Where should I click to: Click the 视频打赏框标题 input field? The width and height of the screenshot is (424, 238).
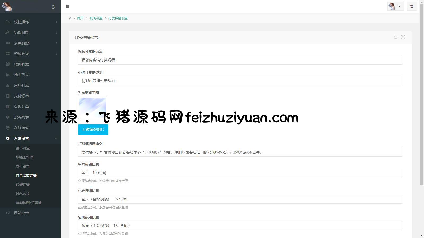(x=240, y=60)
